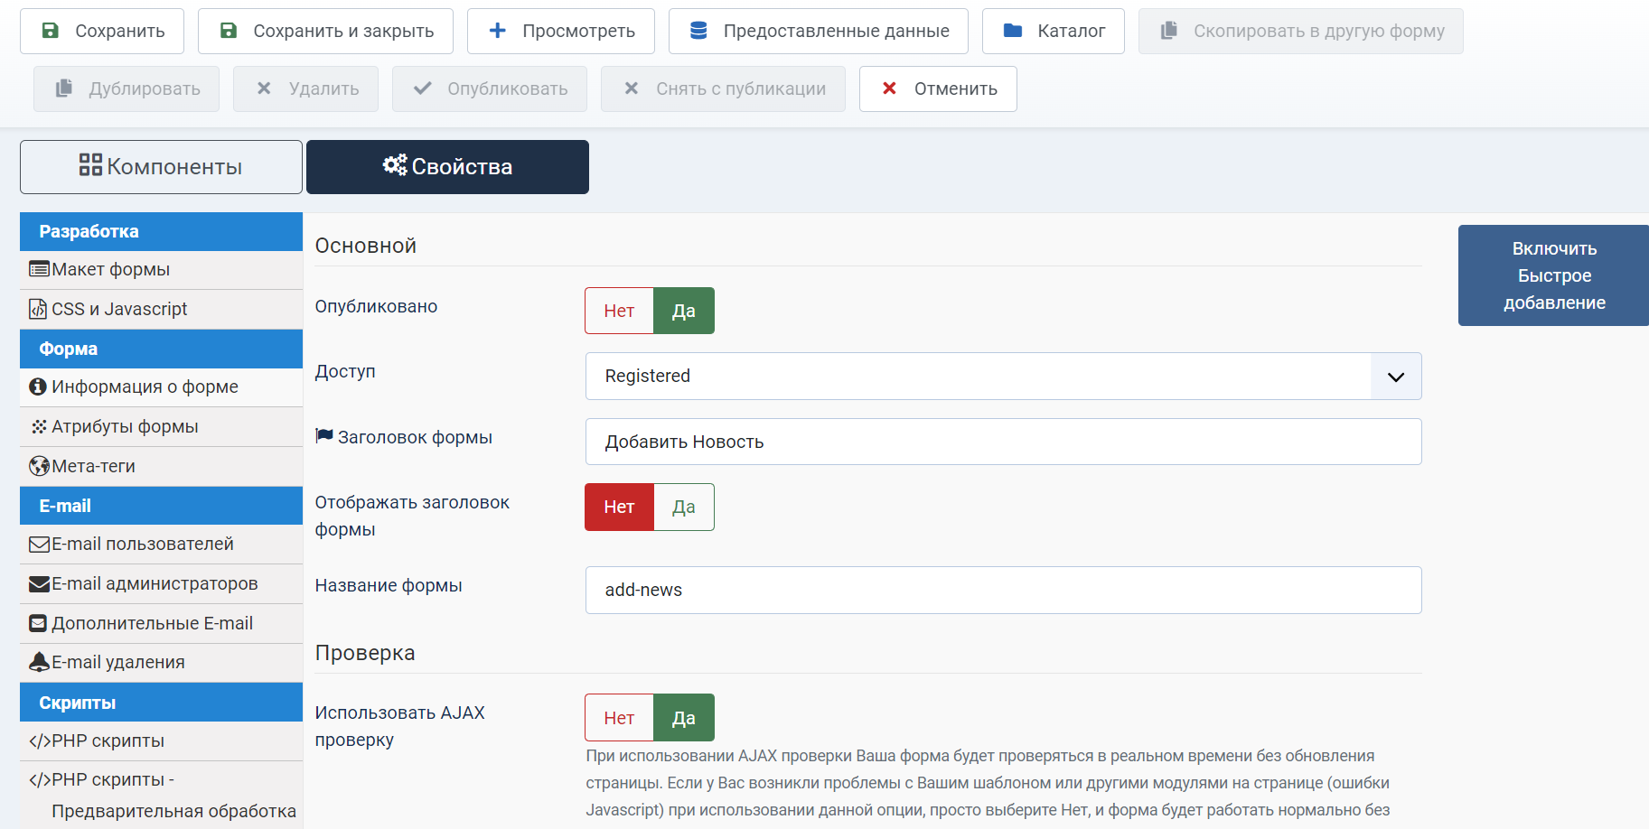Click the floppy disk icon on Сохранить
Image resolution: width=1649 pixels, height=829 pixels.
[x=52, y=31]
